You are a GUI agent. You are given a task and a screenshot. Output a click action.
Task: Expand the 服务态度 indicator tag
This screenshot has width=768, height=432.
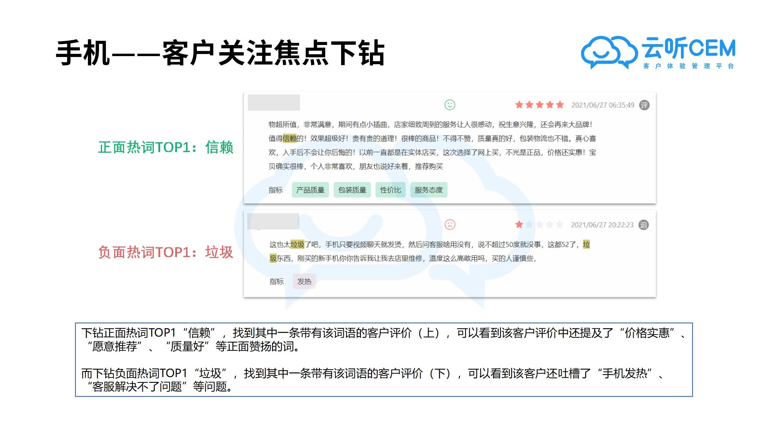(x=428, y=190)
